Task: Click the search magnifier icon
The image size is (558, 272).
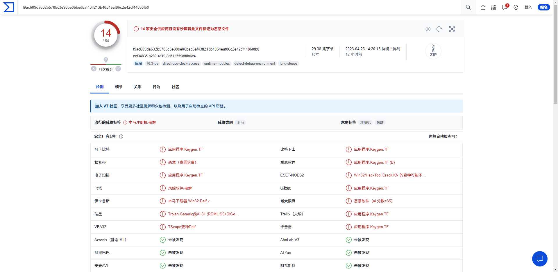Action: (x=468, y=7)
